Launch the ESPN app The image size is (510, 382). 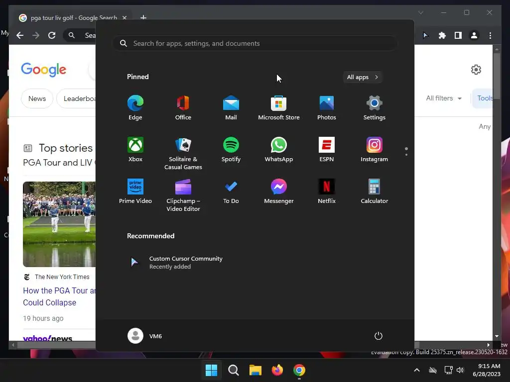[x=327, y=150]
